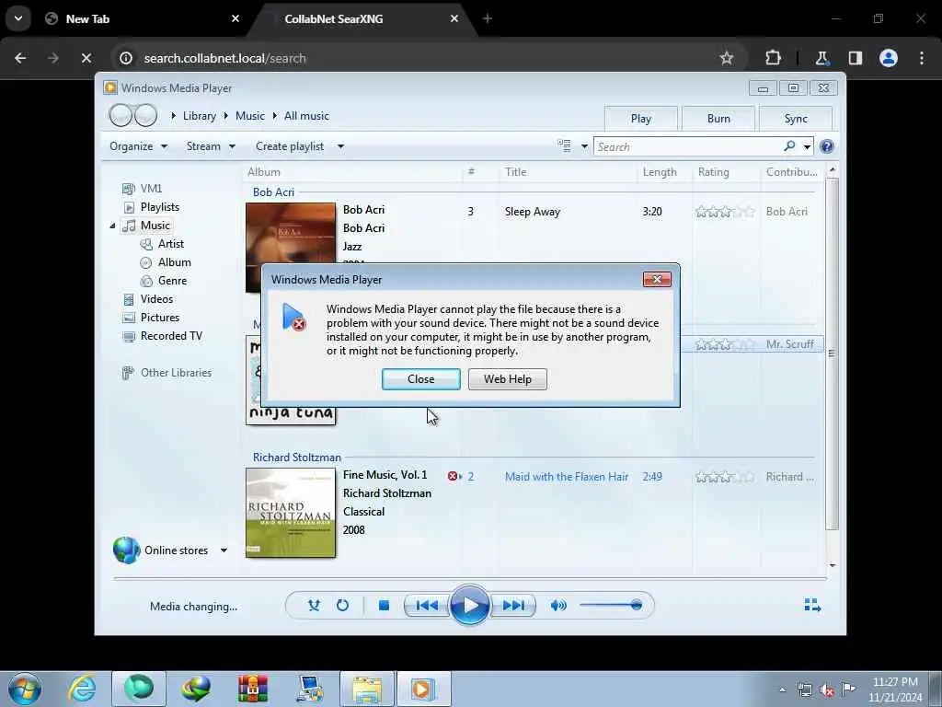Viewport: 942px width, 707px height.
Task: Select Maid with the Flaxen Hair track
Action: tap(567, 477)
